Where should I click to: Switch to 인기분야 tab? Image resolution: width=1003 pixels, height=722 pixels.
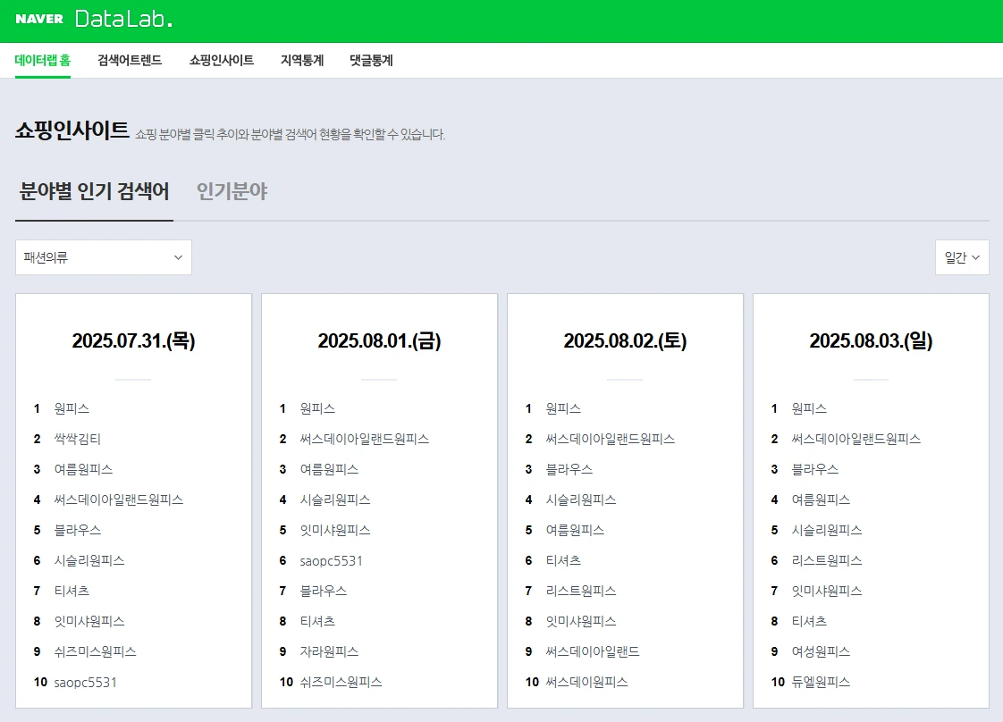tap(232, 191)
